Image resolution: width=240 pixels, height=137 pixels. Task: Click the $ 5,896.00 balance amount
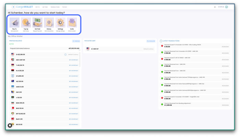pyautogui.click(x=20, y=76)
